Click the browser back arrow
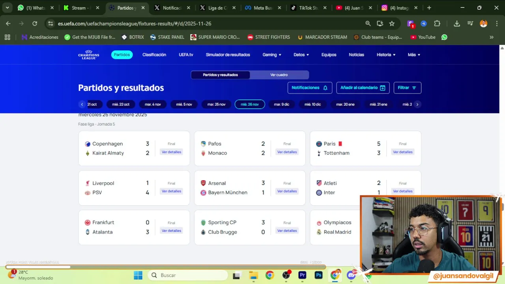 8,24
